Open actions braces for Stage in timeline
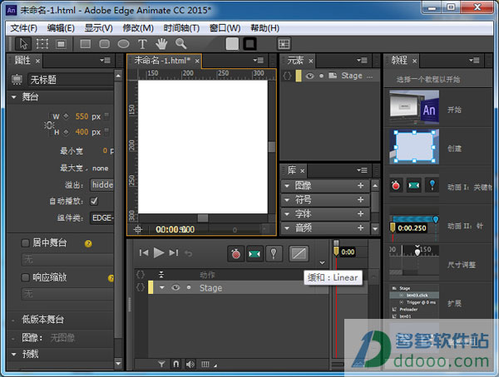The width and height of the screenshot is (499, 377). [141, 287]
